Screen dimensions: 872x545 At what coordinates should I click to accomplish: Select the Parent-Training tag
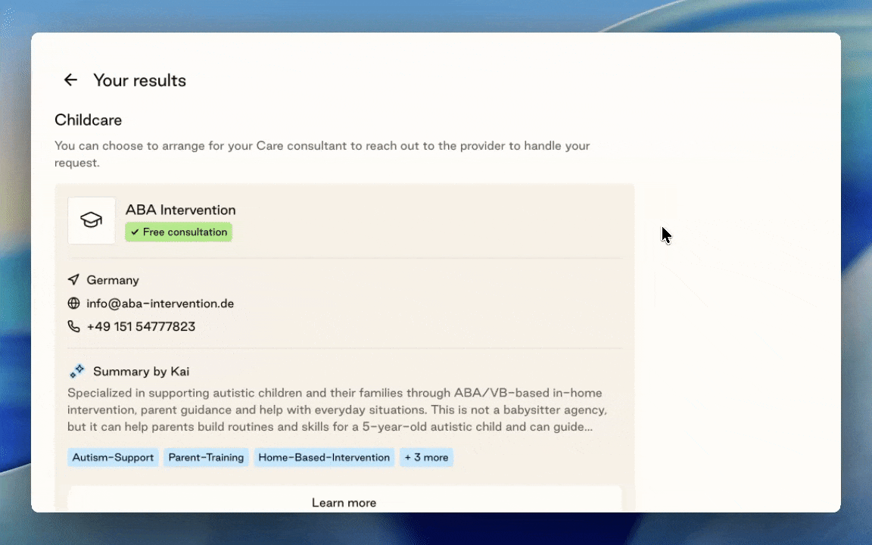point(206,457)
